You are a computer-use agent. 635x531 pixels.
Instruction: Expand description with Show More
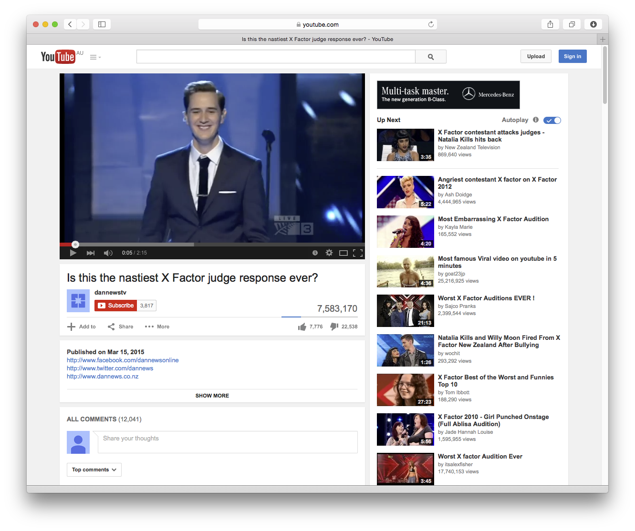[212, 396]
